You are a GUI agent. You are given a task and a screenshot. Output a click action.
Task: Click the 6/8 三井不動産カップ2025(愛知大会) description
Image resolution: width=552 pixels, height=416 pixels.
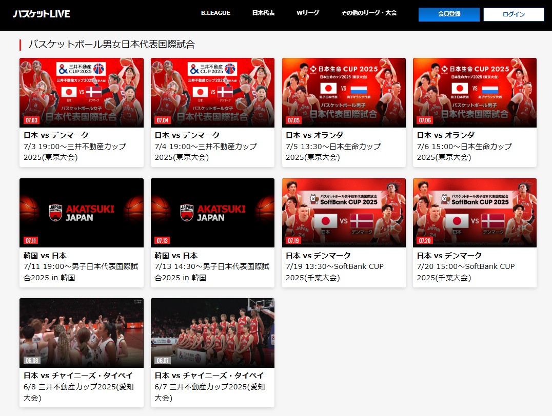pyautogui.click(x=78, y=392)
